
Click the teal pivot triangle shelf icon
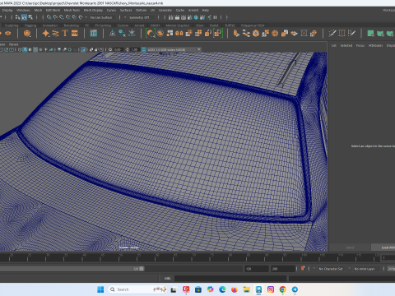click(113, 34)
